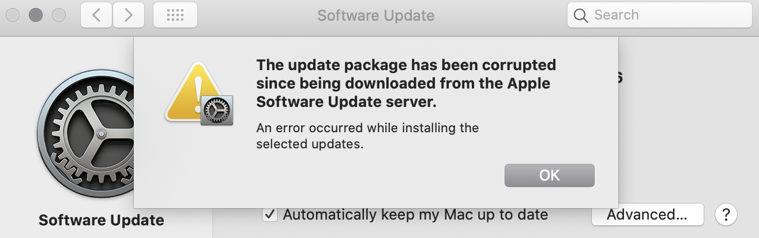The width and height of the screenshot is (759, 238).
Task: Click the small gear badge on warning icon
Action: coord(217,110)
